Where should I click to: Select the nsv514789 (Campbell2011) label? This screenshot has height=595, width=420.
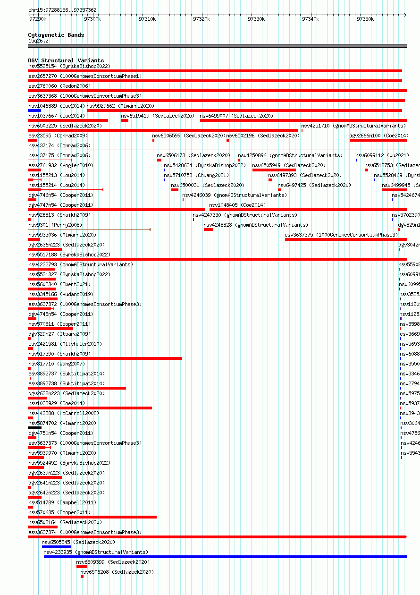point(62,502)
